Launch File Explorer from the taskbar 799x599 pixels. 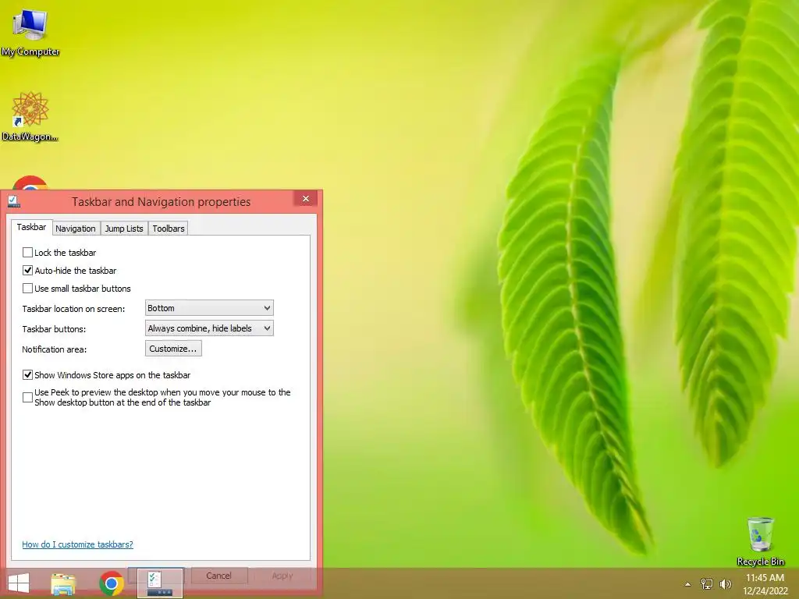(x=63, y=583)
